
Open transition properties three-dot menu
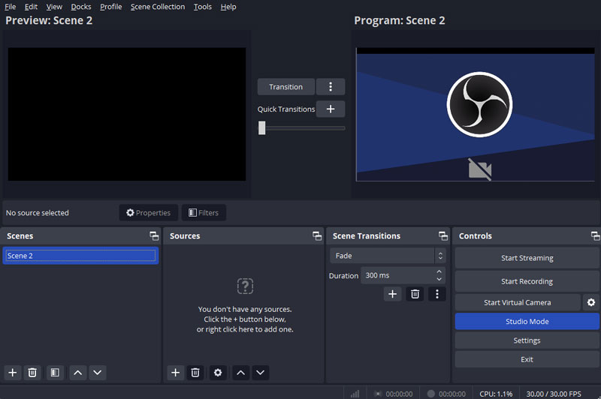[437, 294]
